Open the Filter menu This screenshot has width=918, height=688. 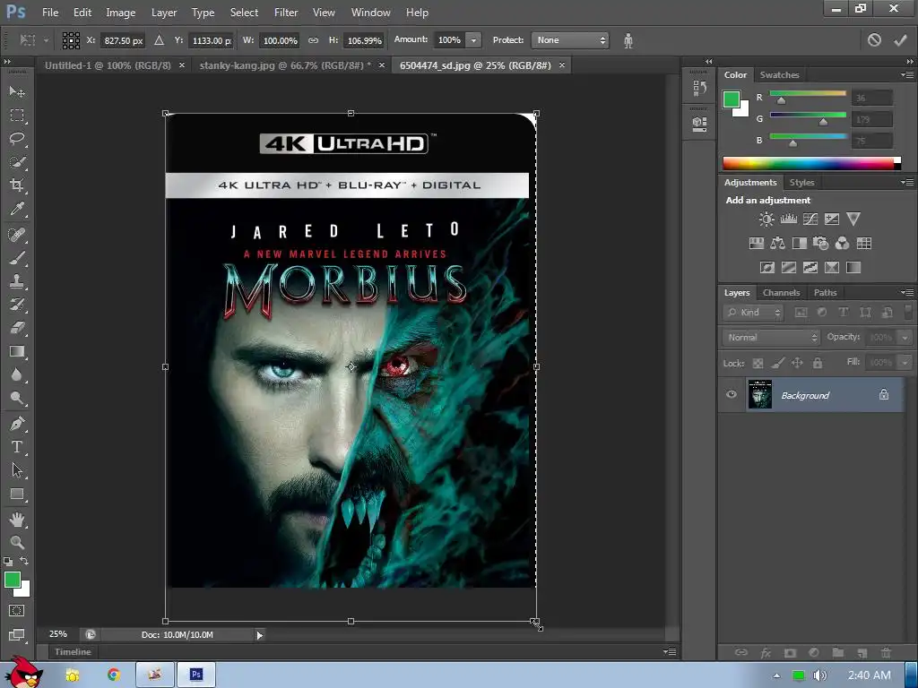click(x=286, y=13)
